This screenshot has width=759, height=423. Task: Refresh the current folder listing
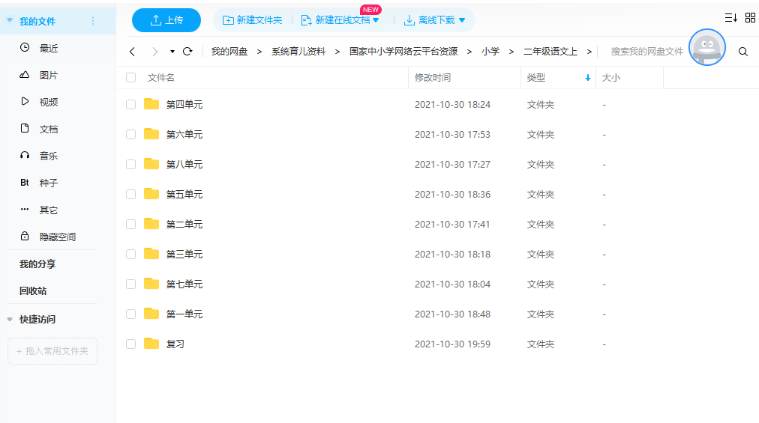tap(187, 52)
